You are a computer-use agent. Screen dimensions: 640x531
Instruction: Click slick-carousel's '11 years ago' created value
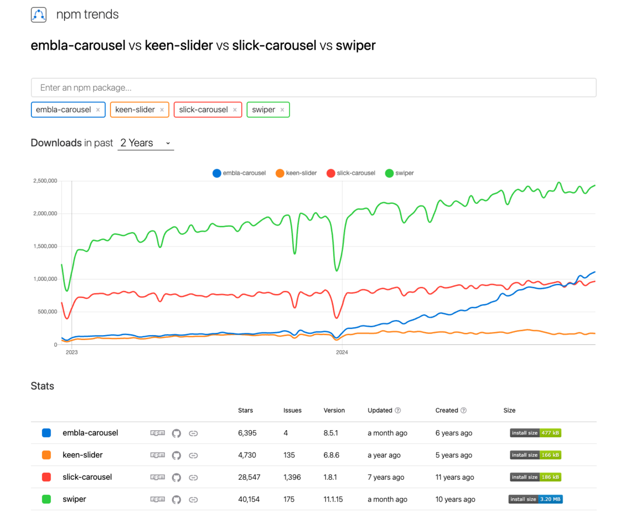click(454, 477)
